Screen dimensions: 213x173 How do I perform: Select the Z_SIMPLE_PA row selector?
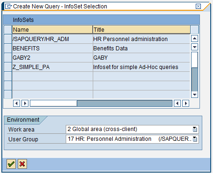(x=8, y=67)
